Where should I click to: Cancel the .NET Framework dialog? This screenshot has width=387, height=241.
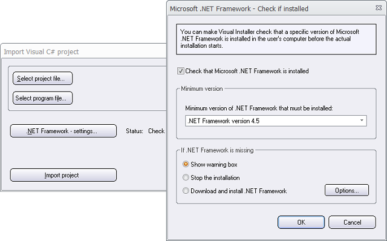[352, 222]
